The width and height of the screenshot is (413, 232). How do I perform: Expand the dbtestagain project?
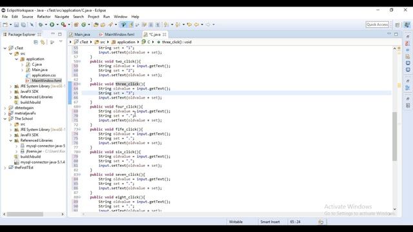point(5,108)
